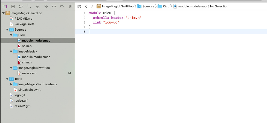Click the "icu-uc" string on line 3
Screen dimensions: 267x123
(111, 22)
